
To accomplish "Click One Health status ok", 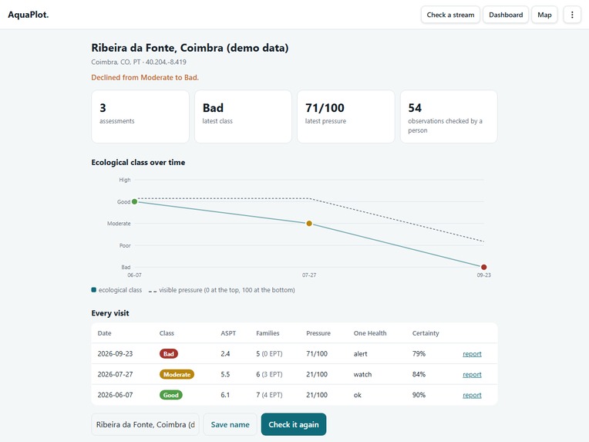I will pos(357,395).
